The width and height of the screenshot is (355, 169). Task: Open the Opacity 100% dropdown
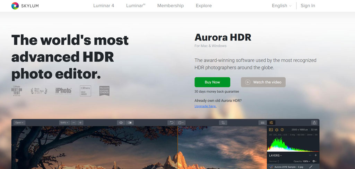302,161
